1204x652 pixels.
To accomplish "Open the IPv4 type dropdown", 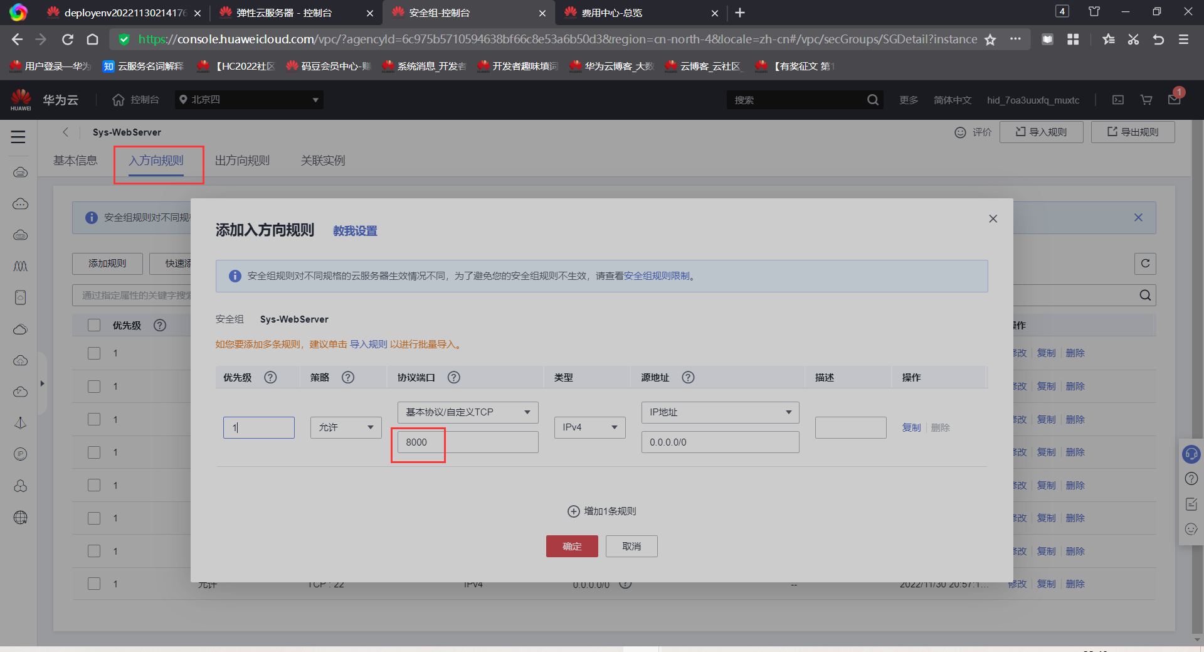I will 589,427.
